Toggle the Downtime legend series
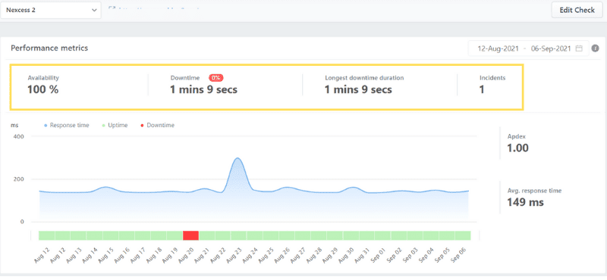Image resolution: width=607 pixels, height=280 pixels. click(157, 125)
